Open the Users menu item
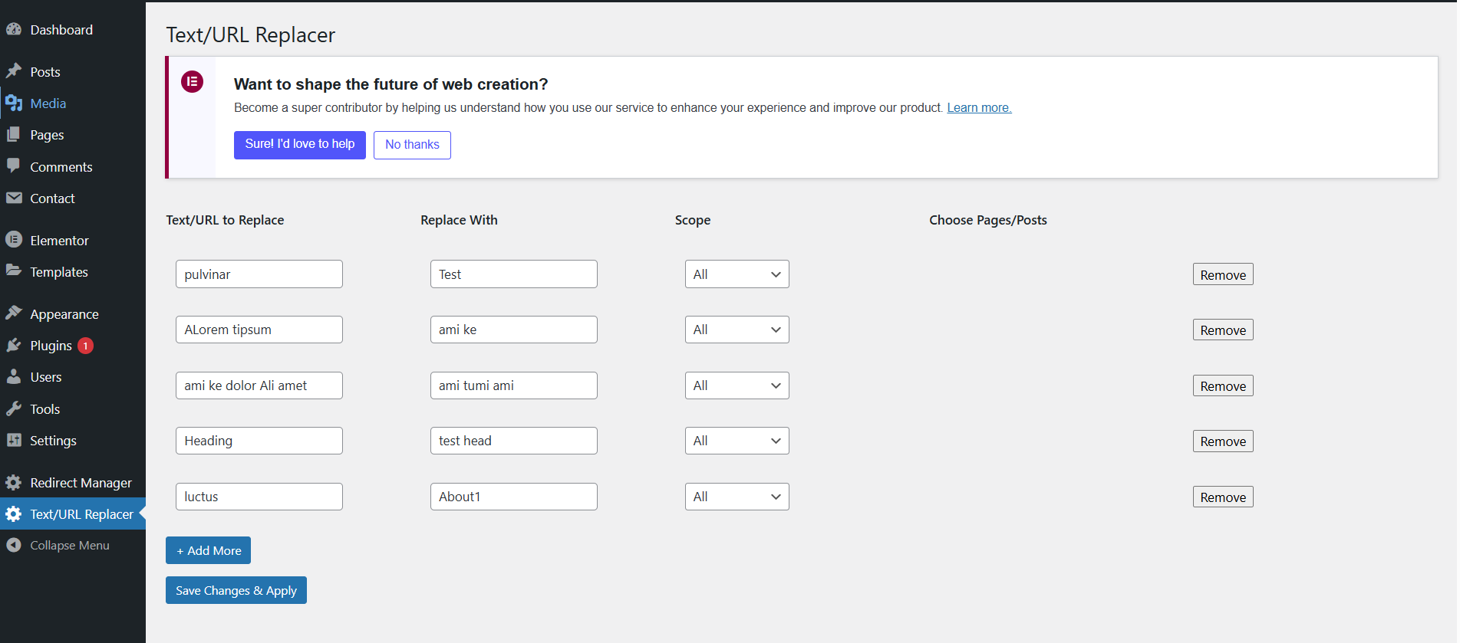 [x=46, y=377]
